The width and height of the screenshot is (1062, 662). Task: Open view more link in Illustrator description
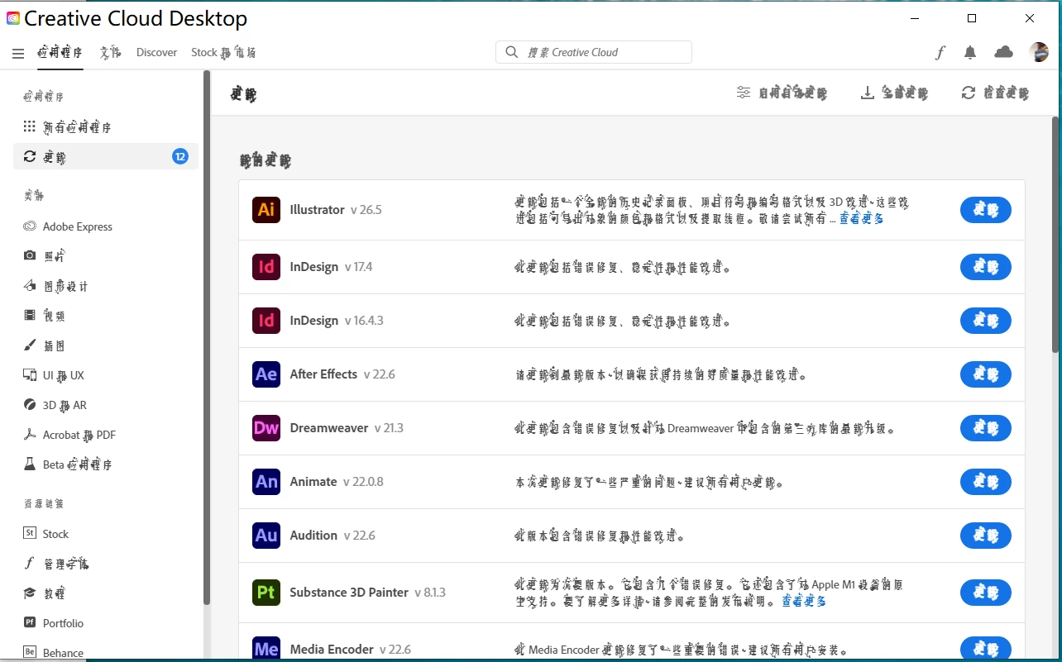(862, 219)
